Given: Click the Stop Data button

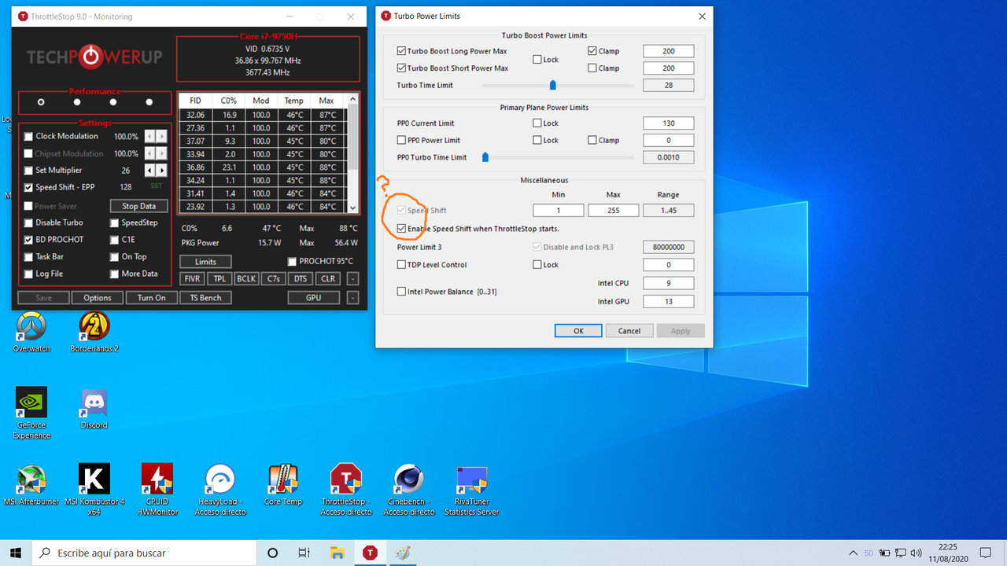Looking at the screenshot, I should click(x=138, y=206).
